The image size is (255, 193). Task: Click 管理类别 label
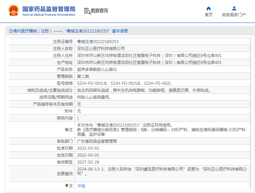click(x=65, y=76)
